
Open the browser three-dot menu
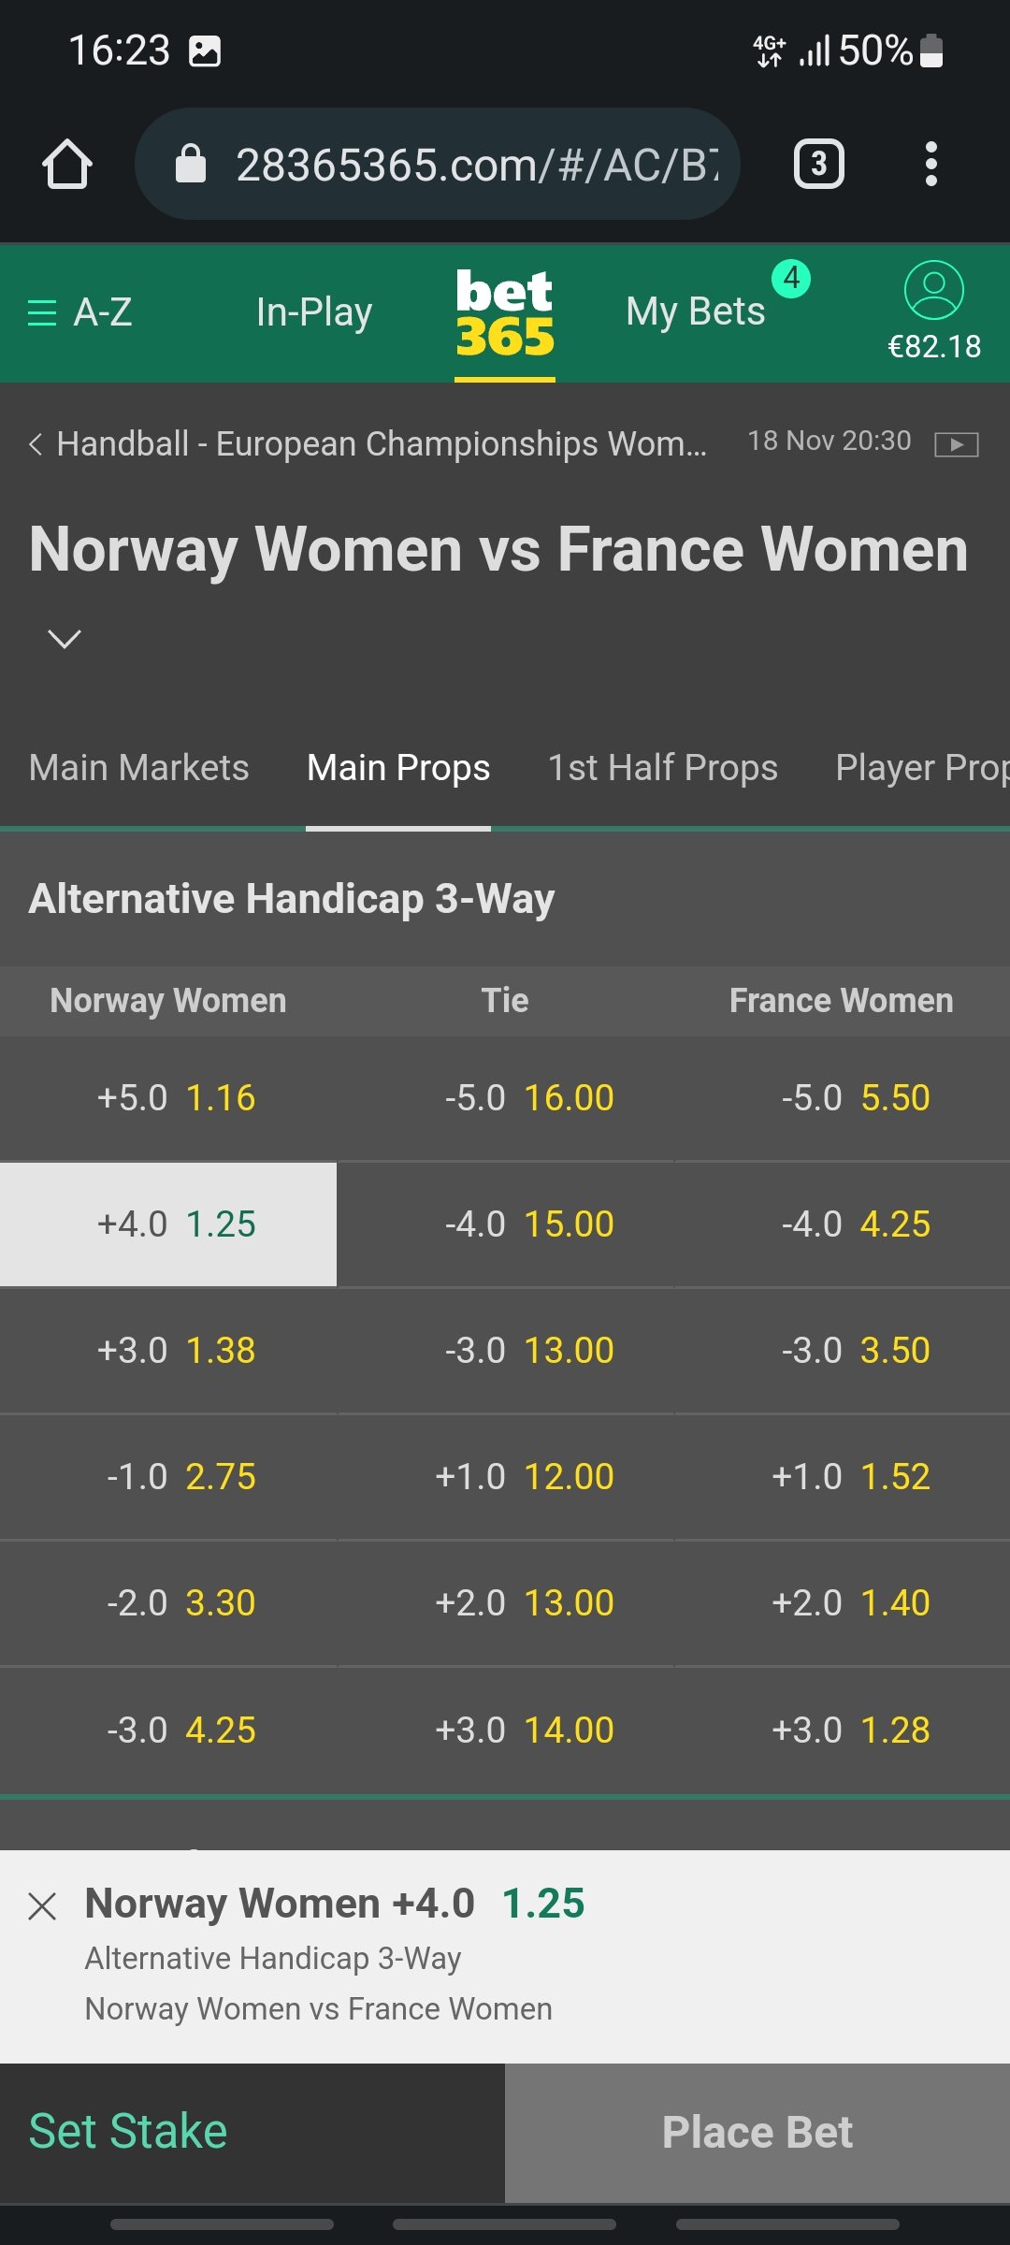point(931,165)
